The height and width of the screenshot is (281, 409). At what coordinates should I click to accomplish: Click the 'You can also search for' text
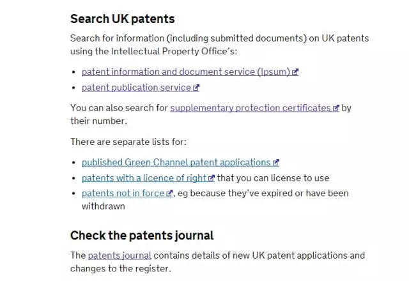click(x=119, y=107)
